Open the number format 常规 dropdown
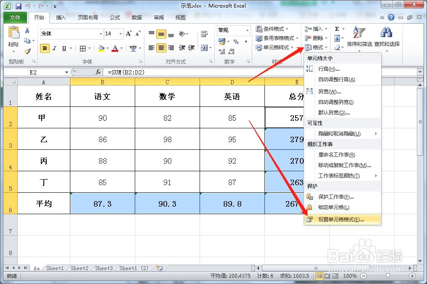Viewport: 427px width, 284px height. [247, 30]
